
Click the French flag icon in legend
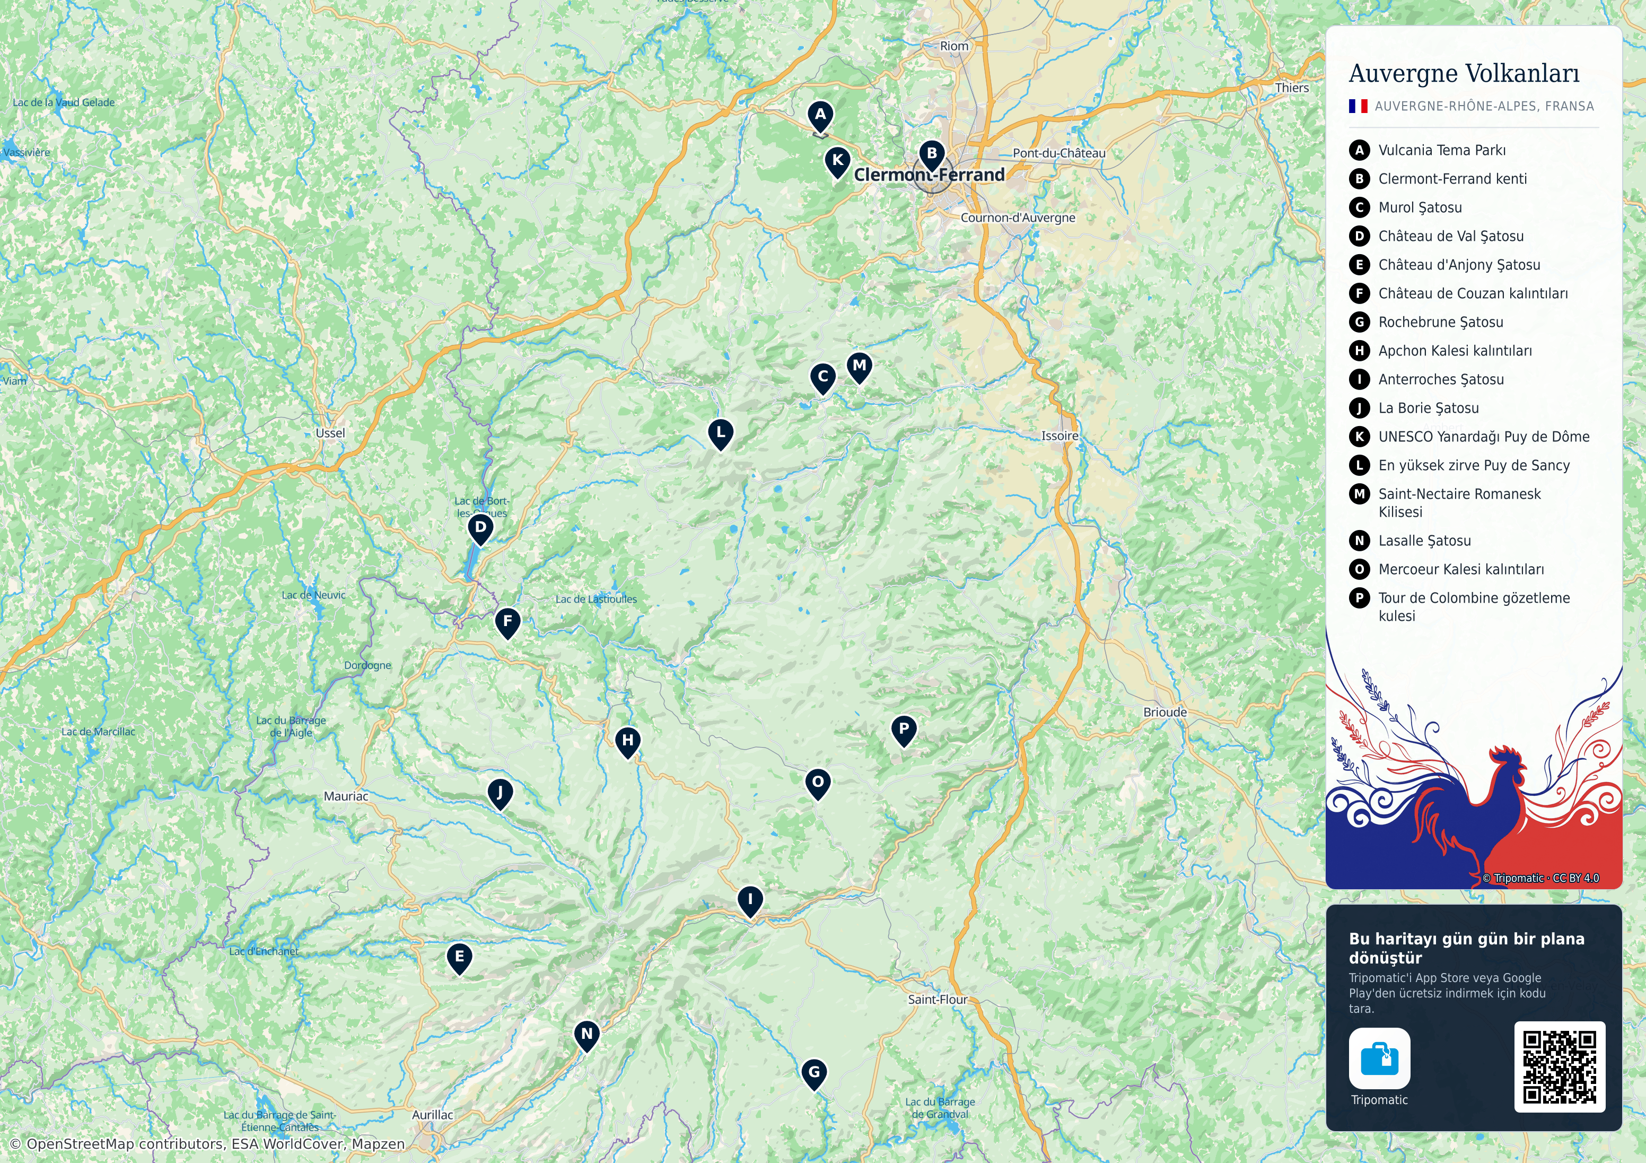(x=1358, y=106)
